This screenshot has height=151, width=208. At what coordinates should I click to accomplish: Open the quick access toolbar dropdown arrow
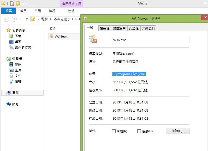click(23, 4)
